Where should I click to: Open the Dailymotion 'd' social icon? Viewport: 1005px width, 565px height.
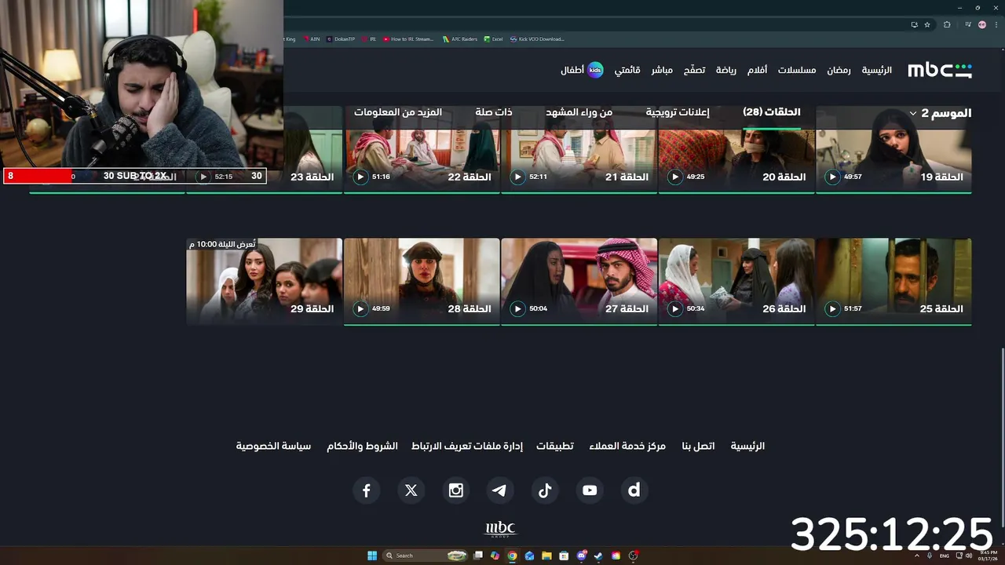[x=634, y=490]
